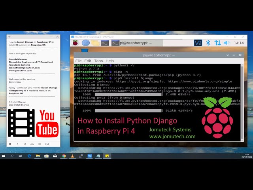Launch the web browser globe icon

[85, 43]
